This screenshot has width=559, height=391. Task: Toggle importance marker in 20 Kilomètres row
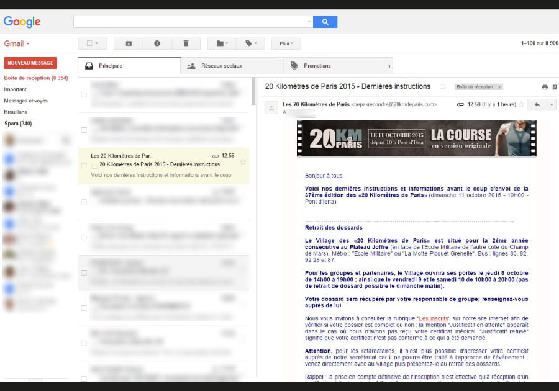click(94, 166)
